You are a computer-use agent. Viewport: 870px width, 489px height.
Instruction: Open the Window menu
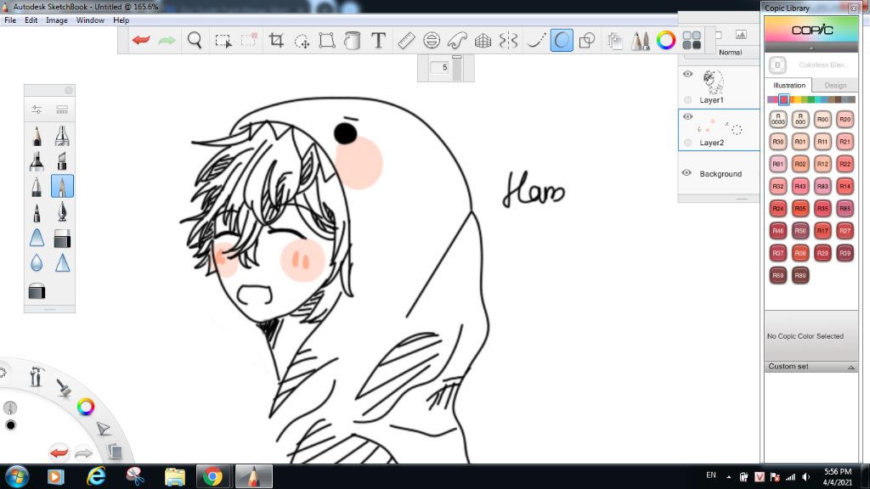(90, 20)
